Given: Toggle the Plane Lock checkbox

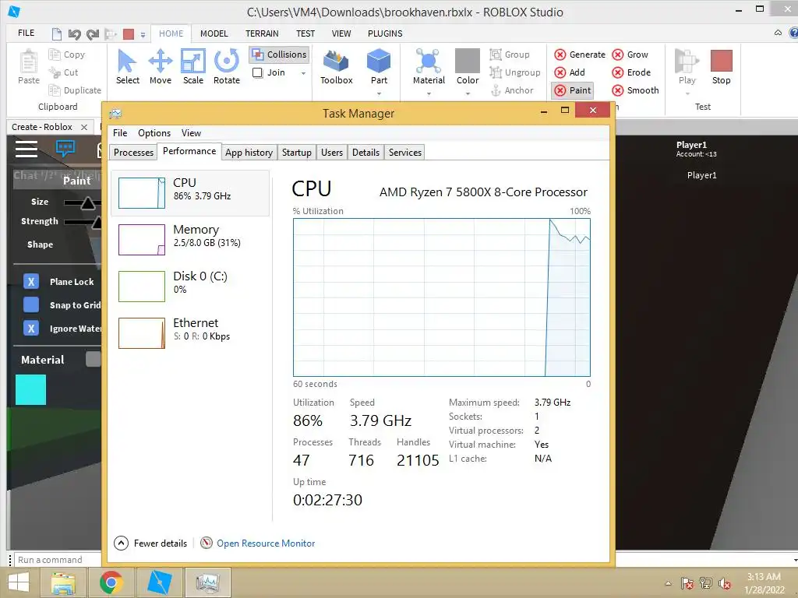Looking at the screenshot, I should (31, 282).
